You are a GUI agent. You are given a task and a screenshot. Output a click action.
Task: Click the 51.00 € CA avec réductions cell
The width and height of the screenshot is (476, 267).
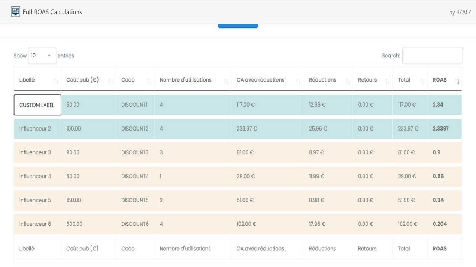point(267,200)
